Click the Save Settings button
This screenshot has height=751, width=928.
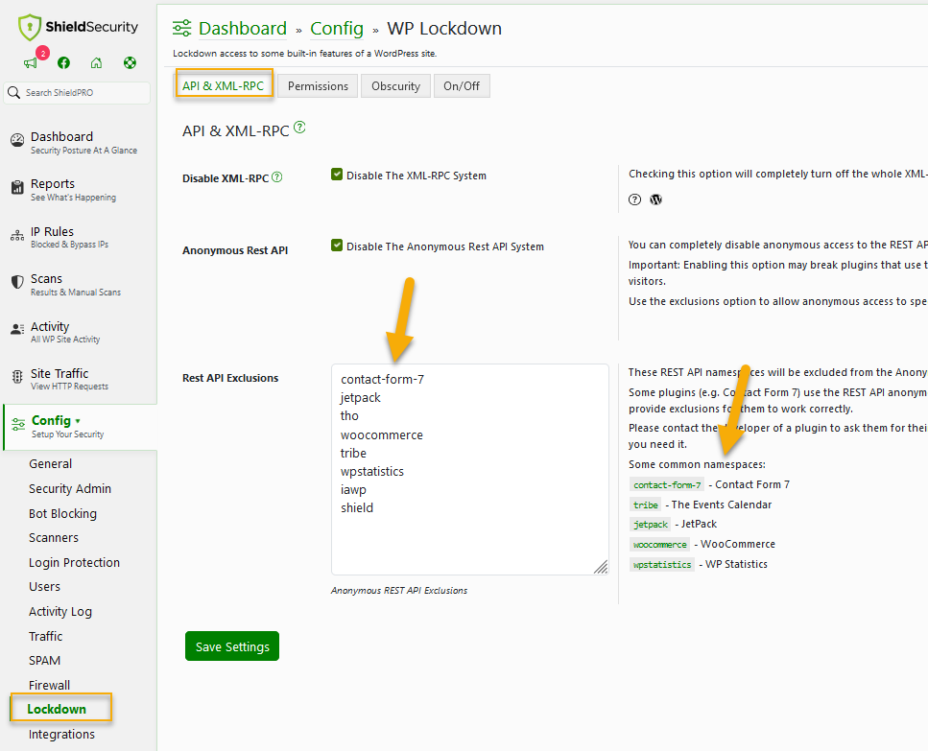point(232,646)
